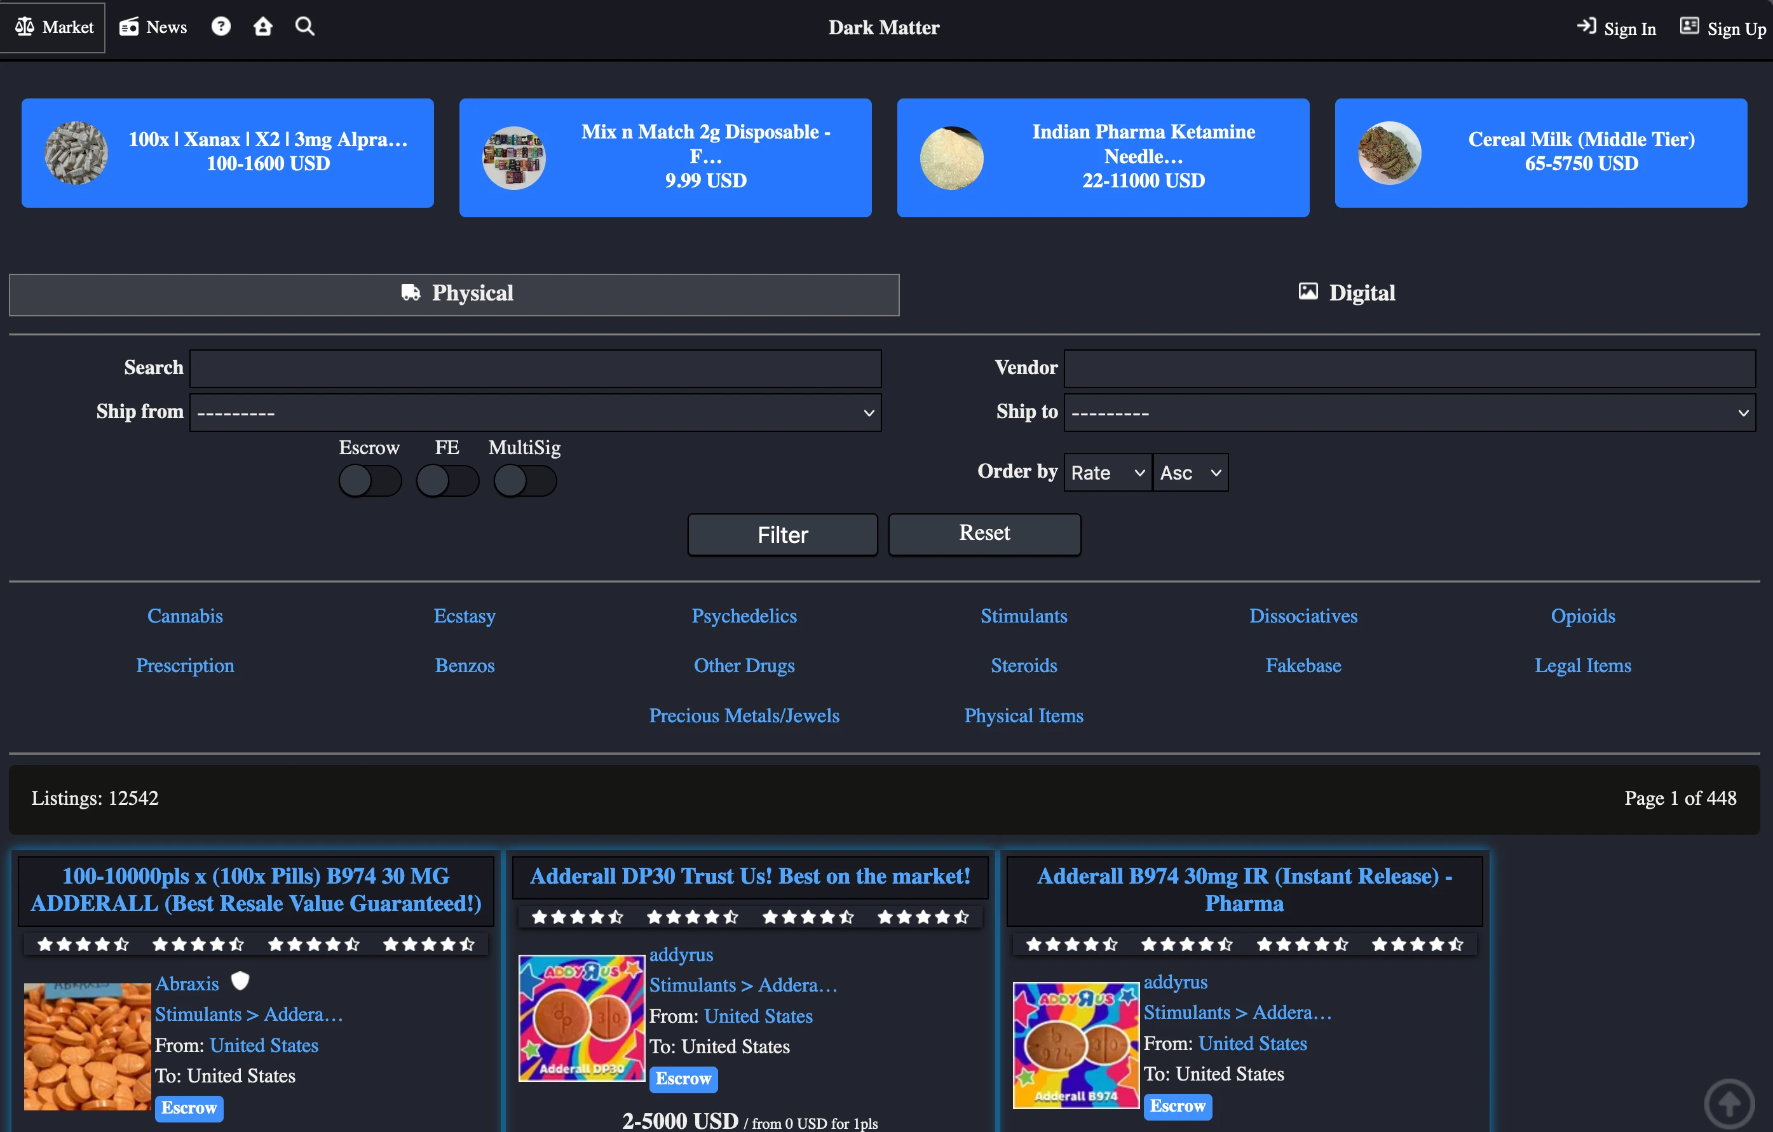The width and height of the screenshot is (1773, 1132).
Task: Enable the Escrow filter toggle
Action: [x=370, y=480]
